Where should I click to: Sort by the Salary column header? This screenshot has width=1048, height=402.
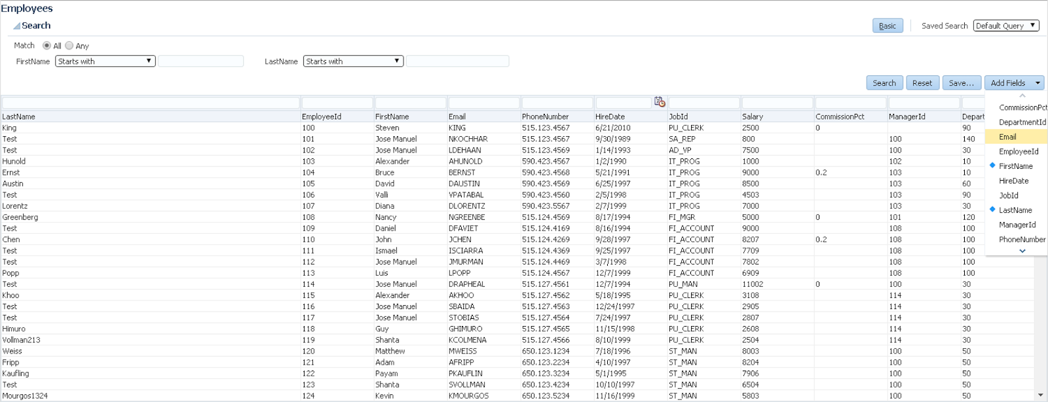pos(777,117)
